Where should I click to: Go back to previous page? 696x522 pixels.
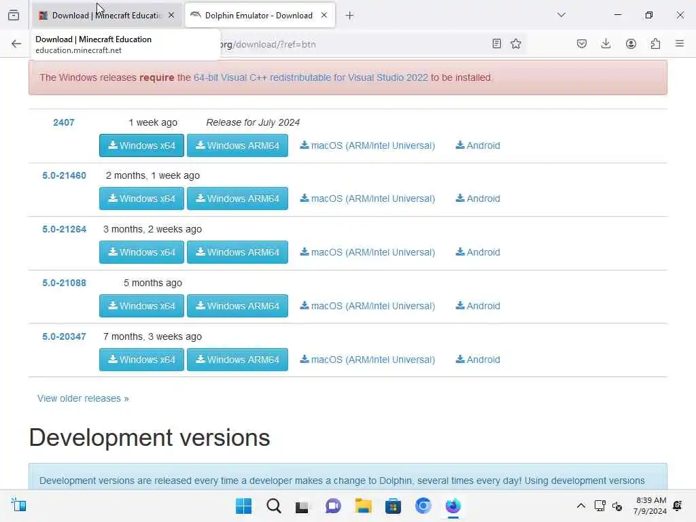16,43
